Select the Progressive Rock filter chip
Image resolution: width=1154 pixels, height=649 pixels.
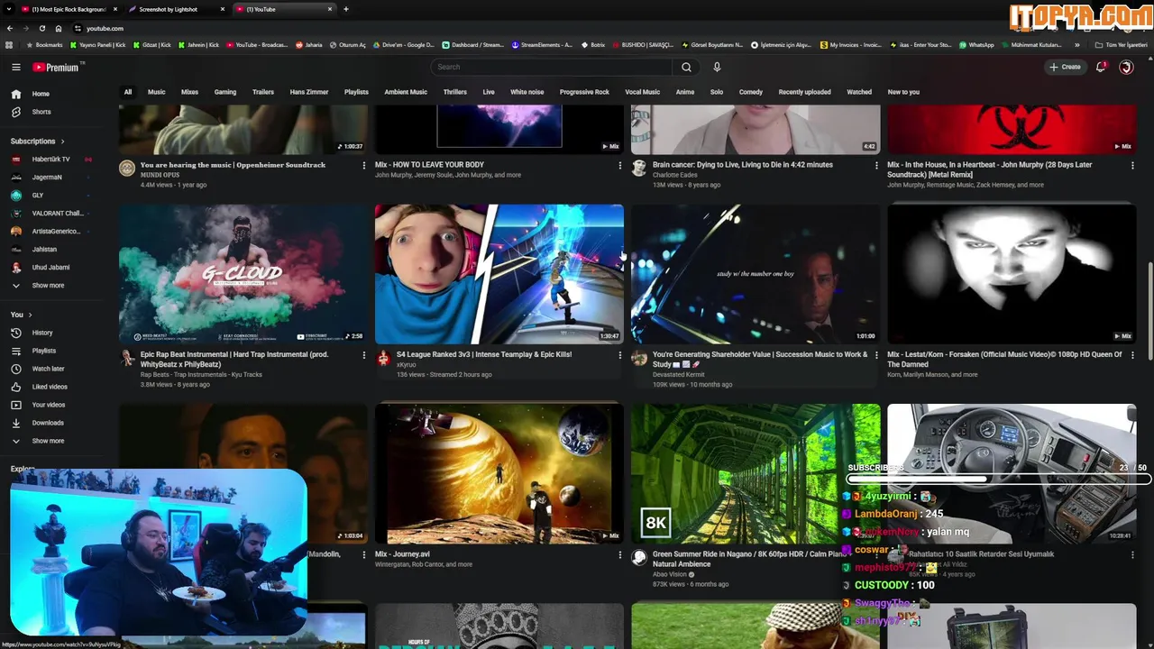pos(584,92)
